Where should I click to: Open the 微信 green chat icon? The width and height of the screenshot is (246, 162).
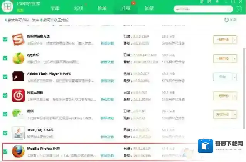(18, 114)
